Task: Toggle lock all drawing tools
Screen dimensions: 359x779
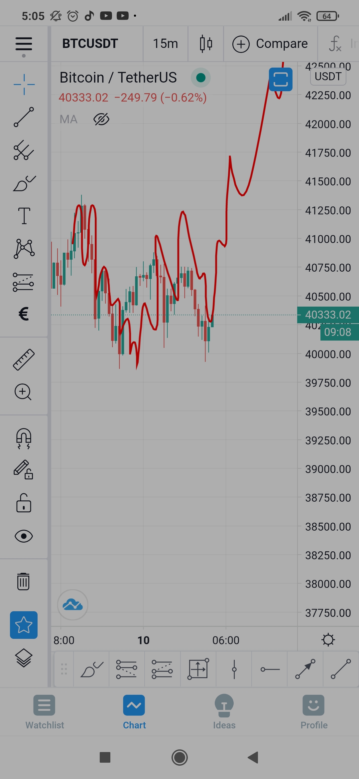Action: [x=24, y=503]
